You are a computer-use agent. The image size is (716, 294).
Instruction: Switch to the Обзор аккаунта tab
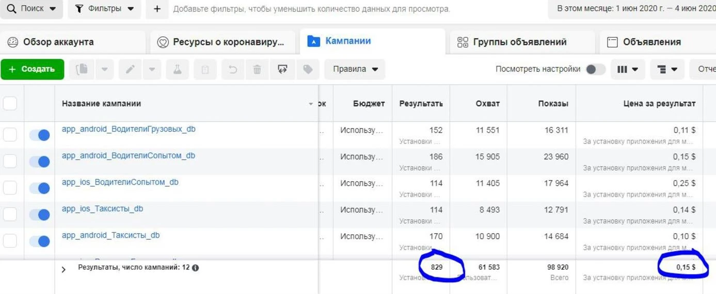click(73, 42)
